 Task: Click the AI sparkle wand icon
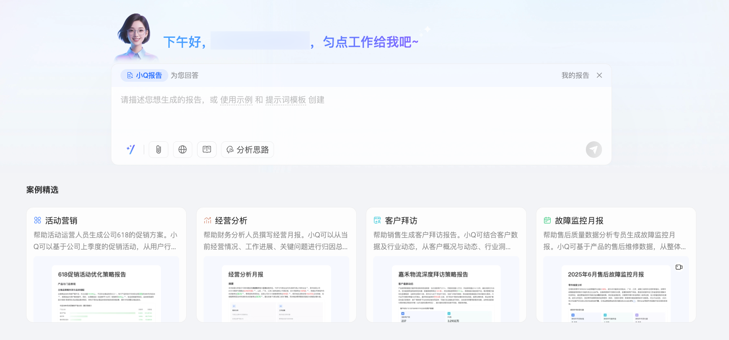pyautogui.click(x=130, y=150)
